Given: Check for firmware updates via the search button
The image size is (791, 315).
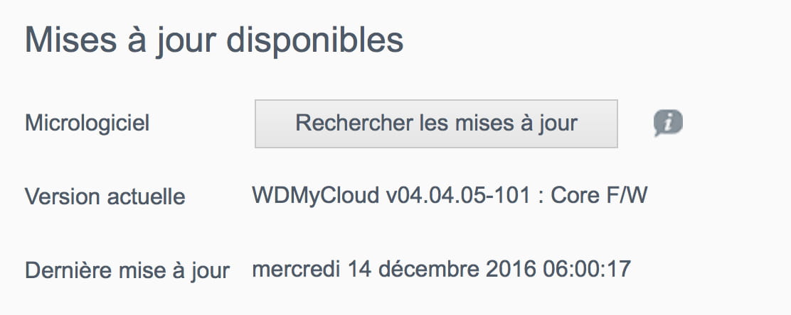Looking at the screenshot, I should pyautogui.click(x=436, y=123).
